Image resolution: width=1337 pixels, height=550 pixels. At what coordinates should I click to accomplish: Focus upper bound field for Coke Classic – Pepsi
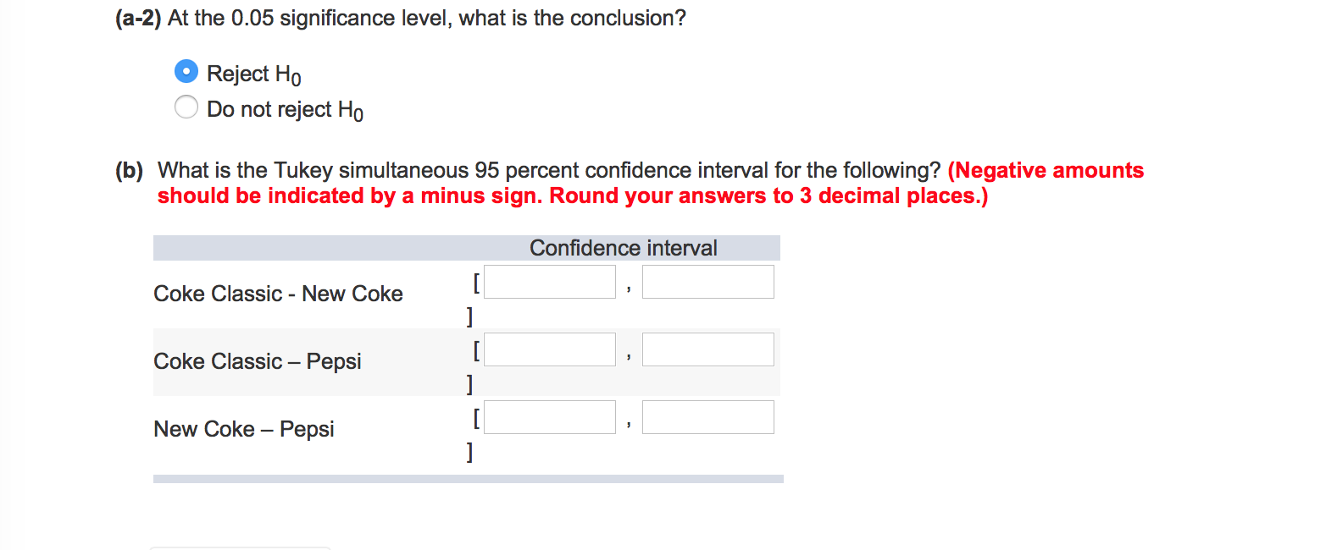(x=707, y=349)
